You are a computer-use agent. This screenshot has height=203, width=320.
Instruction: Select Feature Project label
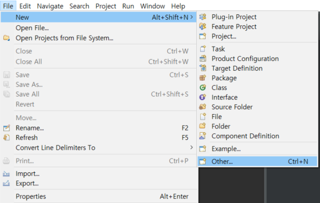click(234, 26)
